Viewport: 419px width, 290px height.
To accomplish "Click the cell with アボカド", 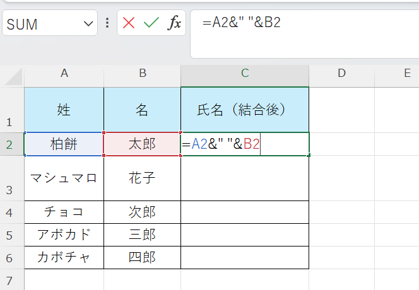I will pyautogui.click(x=64, y=235).
